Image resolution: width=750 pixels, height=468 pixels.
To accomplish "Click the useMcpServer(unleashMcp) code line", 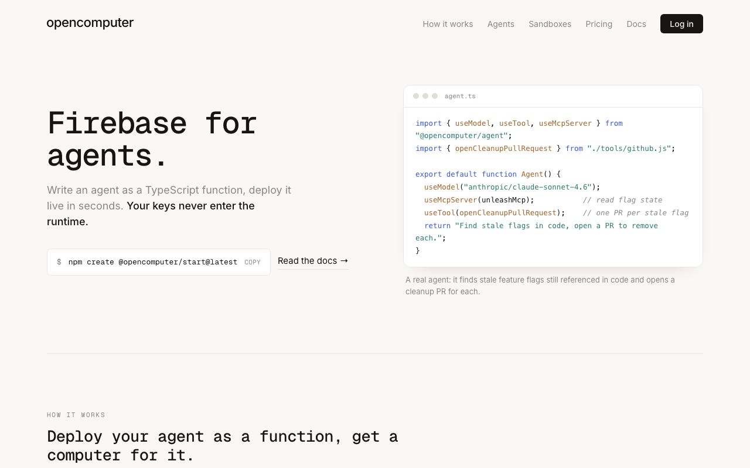I will click(479, 200).
